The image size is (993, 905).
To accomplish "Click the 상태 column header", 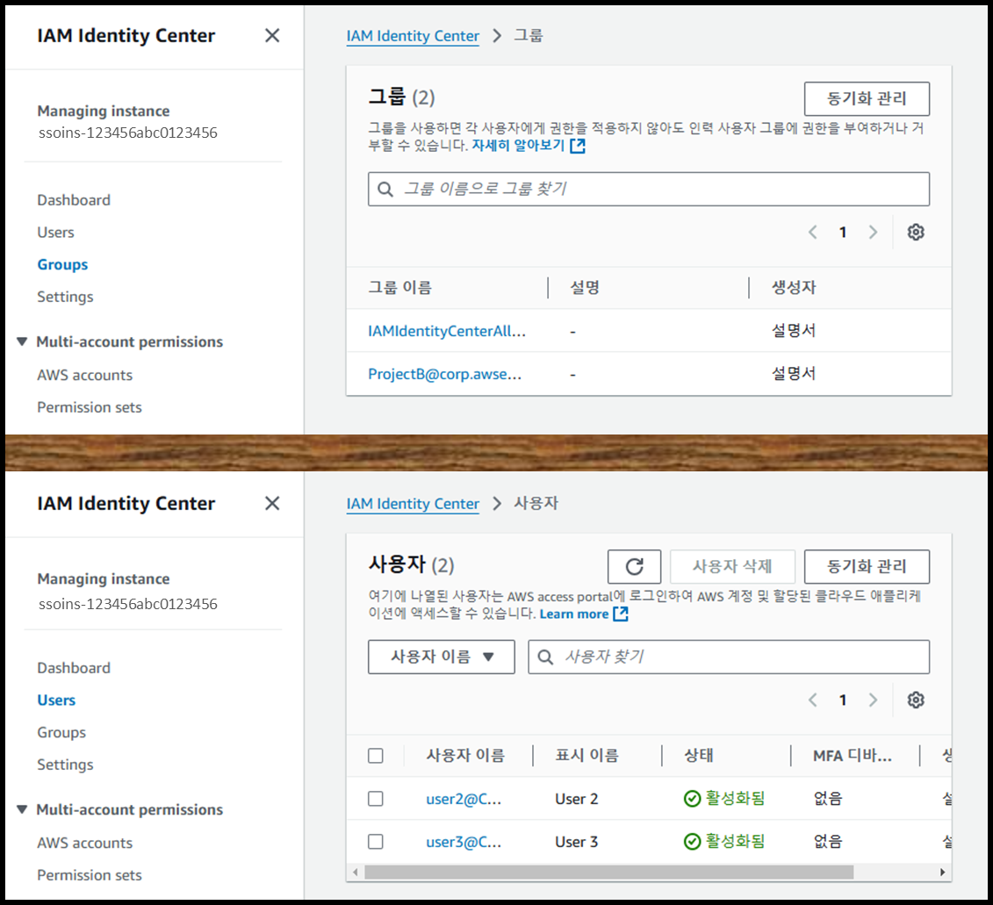I will click(x=699, y=756).
